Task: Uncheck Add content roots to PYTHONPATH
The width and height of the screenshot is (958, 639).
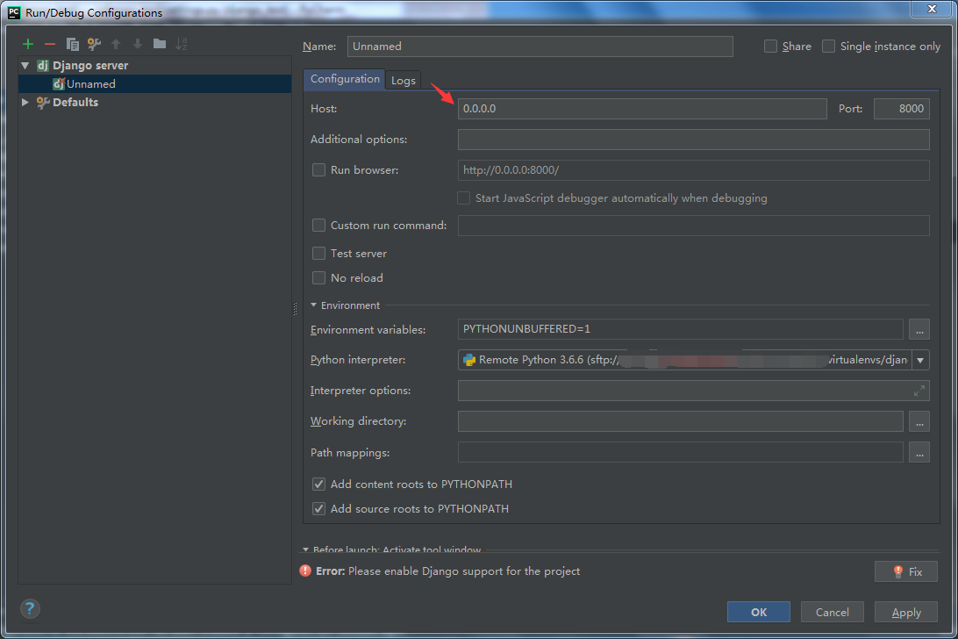Action: point(318,485)
